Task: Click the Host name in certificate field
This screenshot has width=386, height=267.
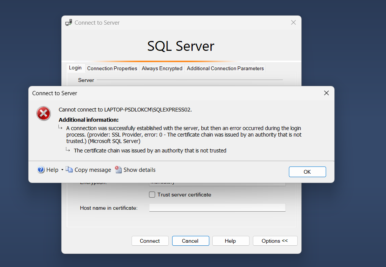Action: pyautogui.click(x=217, y=207)
